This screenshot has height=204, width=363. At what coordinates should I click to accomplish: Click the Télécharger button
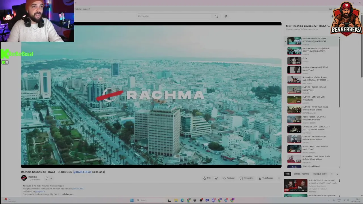click(266, 178)
